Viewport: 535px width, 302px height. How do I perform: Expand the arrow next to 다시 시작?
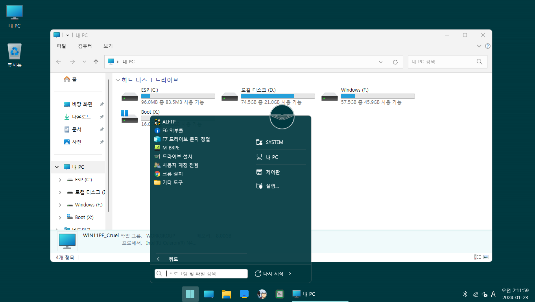click(290, 274)
